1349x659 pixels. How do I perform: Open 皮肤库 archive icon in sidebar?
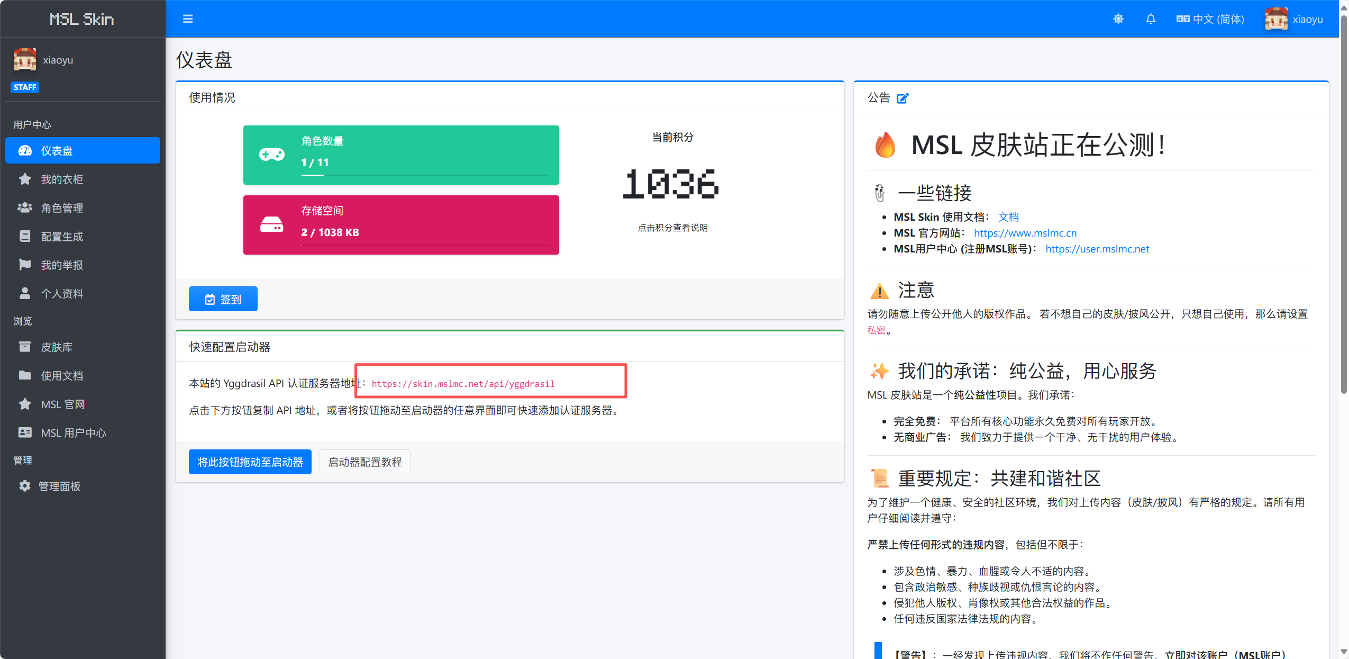[25, 347]
